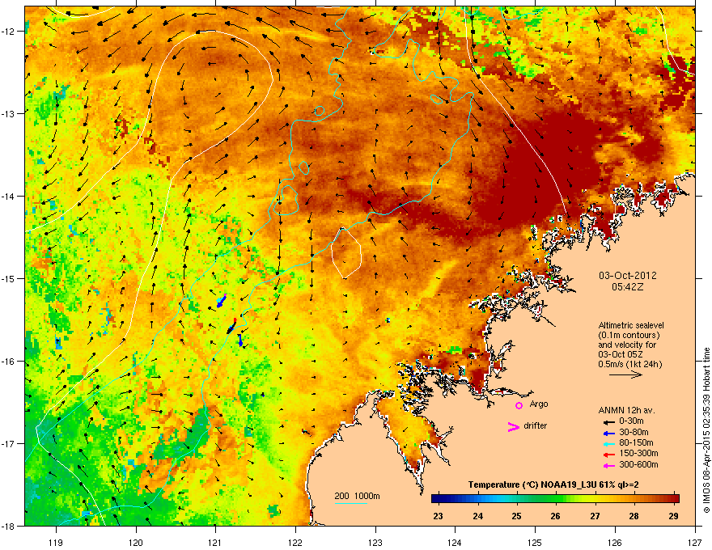
Task: Click the magenta 300-600m arrow legend icon
Action: pos(608,466)
